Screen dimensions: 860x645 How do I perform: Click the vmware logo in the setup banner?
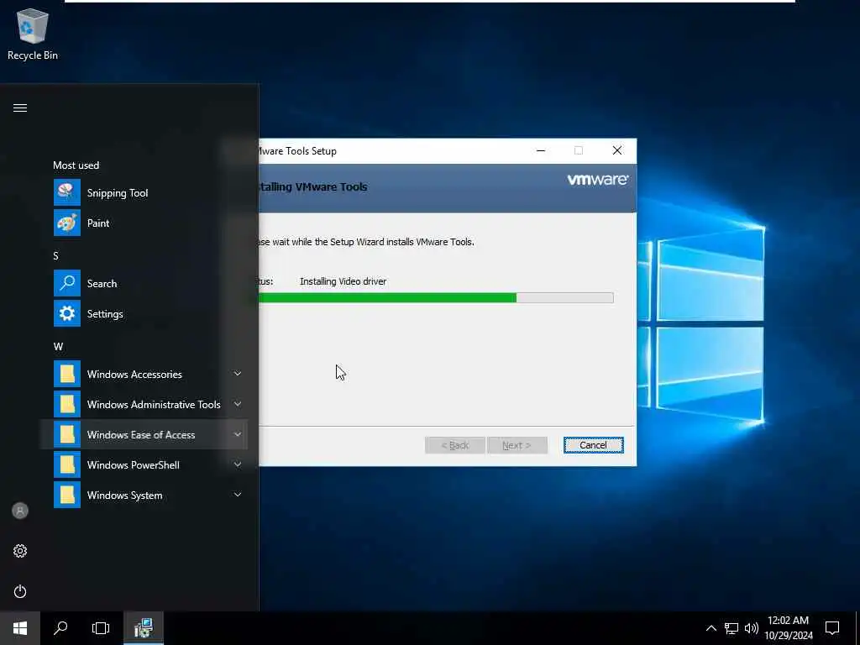598,180
